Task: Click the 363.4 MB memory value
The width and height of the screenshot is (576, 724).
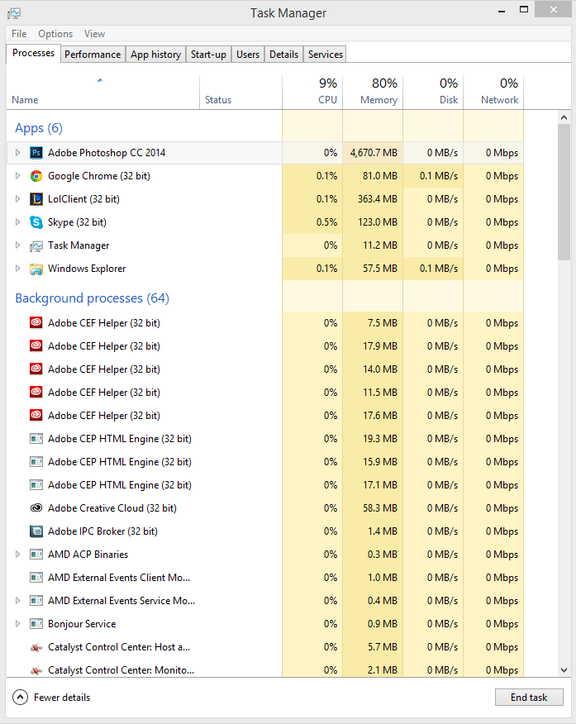Action: tap(378, 199)
